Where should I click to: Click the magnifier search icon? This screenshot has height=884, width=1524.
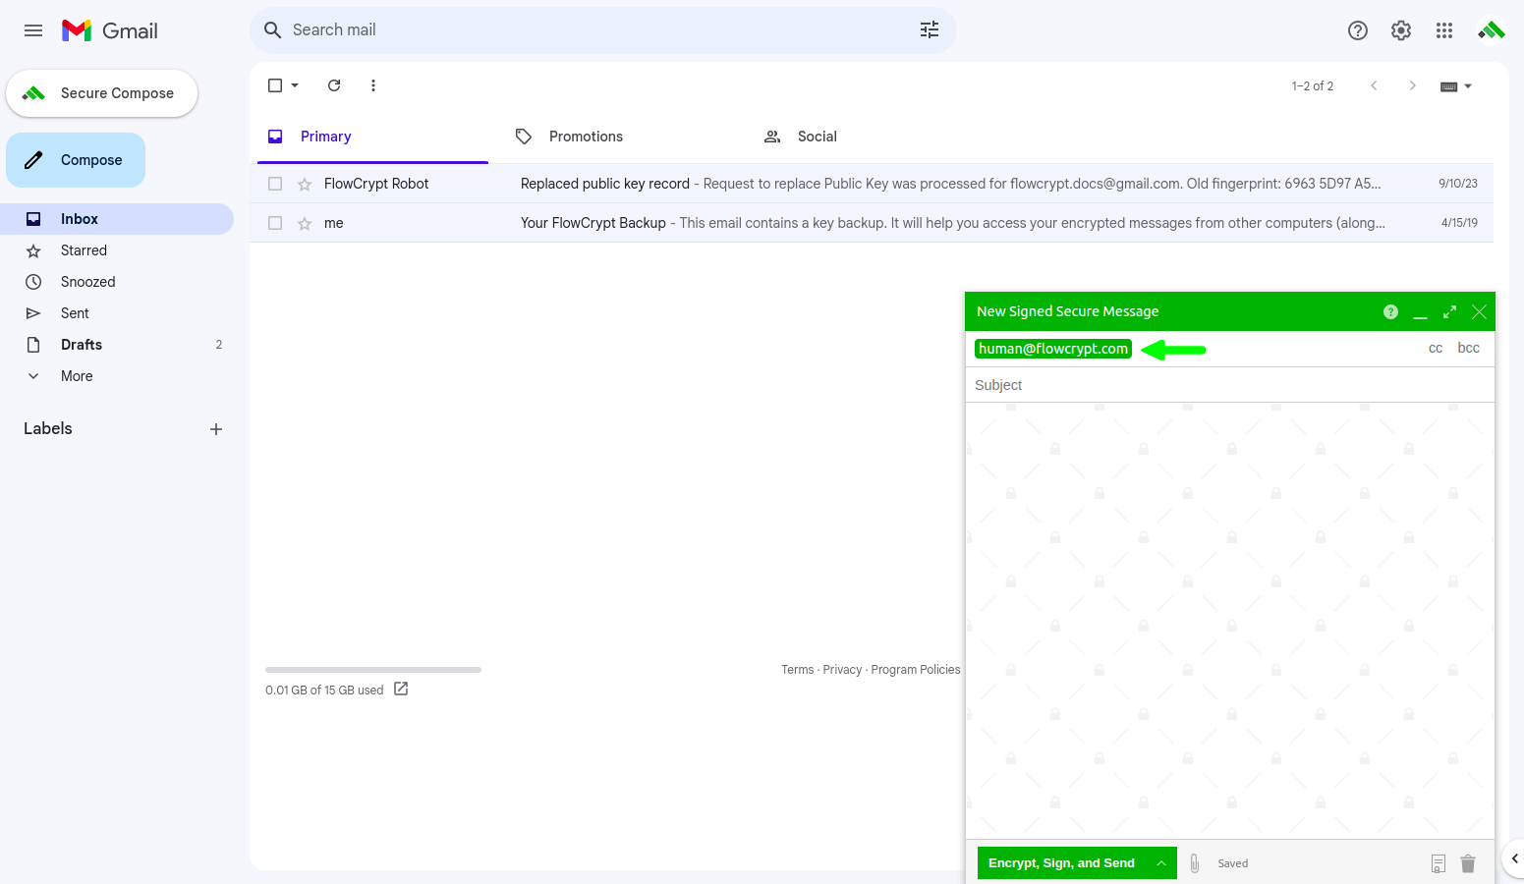click(x=273, y=30)
